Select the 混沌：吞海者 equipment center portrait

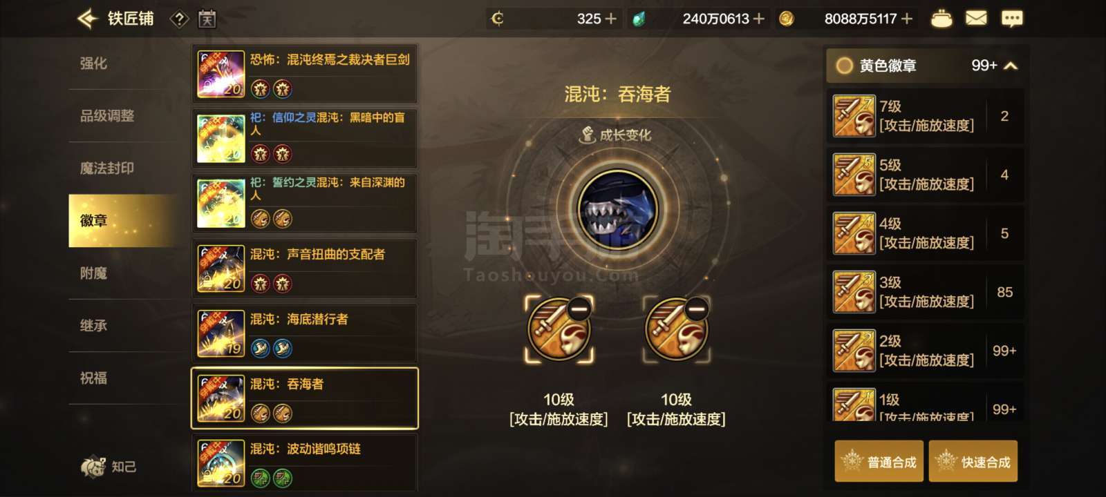click(618, 210)
